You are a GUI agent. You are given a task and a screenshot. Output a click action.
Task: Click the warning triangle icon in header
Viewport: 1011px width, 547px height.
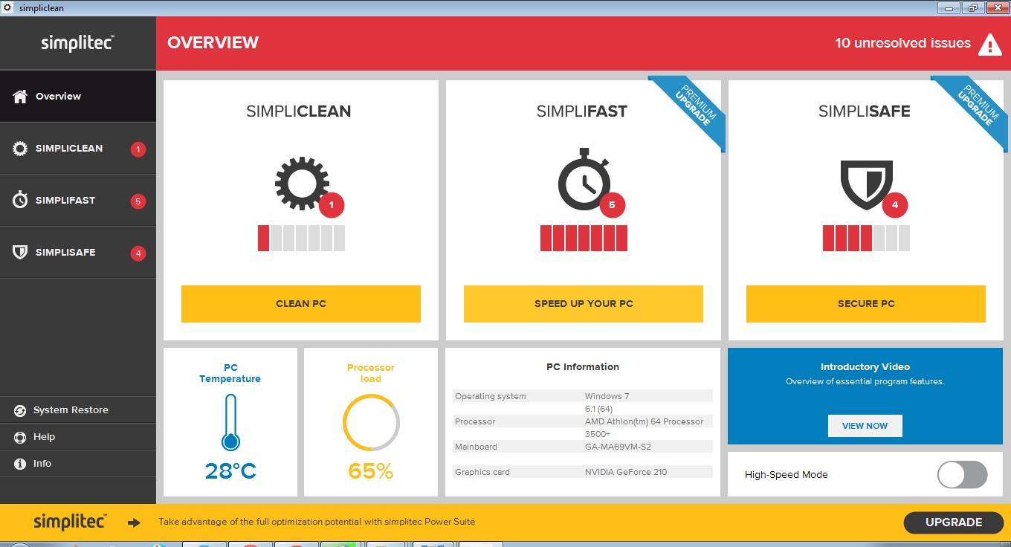[x=989, y=45]
